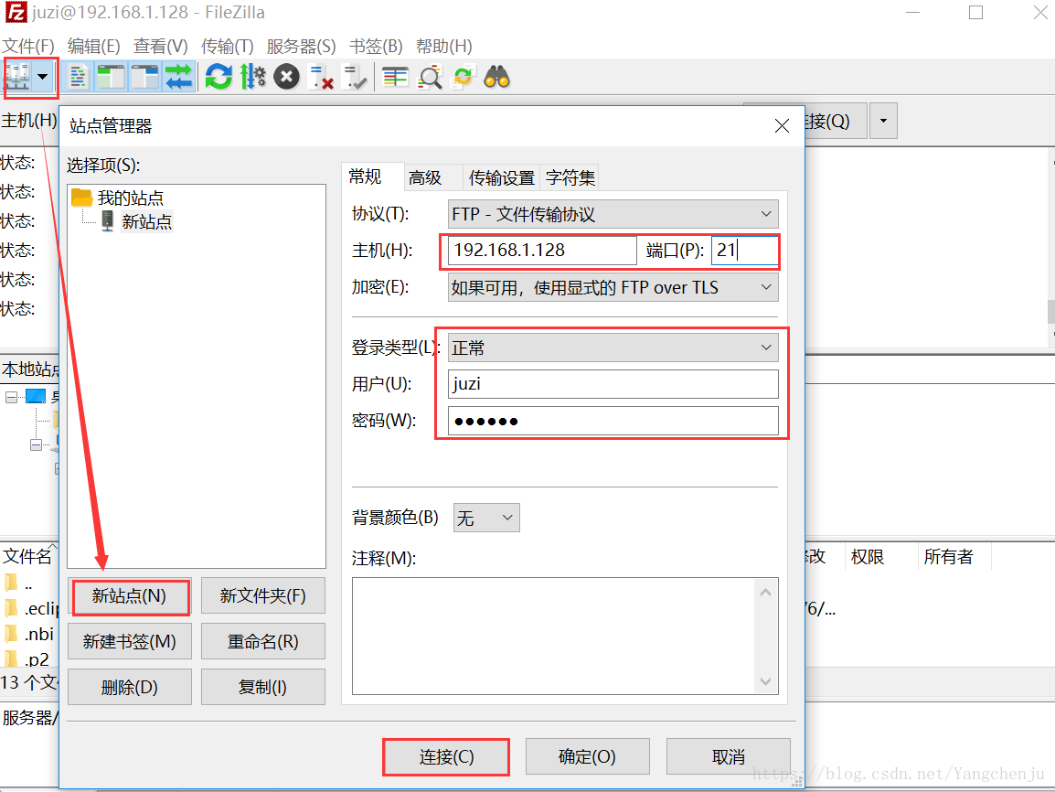Open the 文件(F) menu
The width and height of the screenshot is (1055, 792).
coord(28,46)
